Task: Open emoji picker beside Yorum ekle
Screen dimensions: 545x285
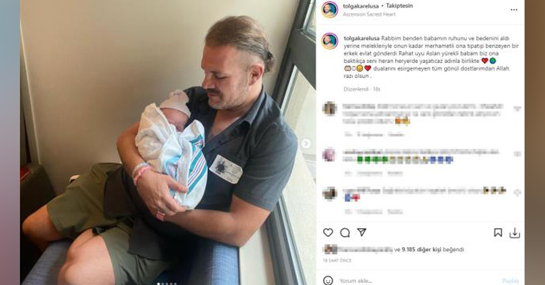Action: coord(328,280)
